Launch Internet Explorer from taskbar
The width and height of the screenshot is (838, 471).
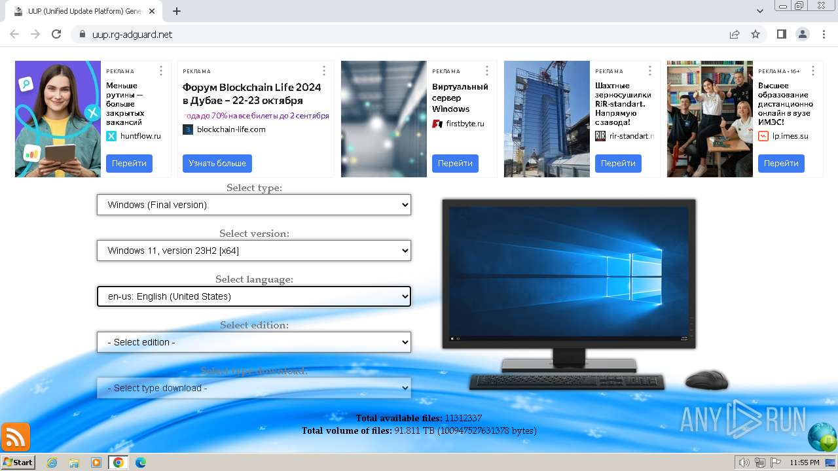pyautogui.click(x=52, y=462)
